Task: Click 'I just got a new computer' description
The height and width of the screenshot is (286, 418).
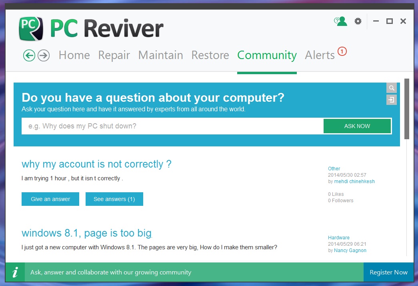Action: pyautogui.click(x=149, y=247)
